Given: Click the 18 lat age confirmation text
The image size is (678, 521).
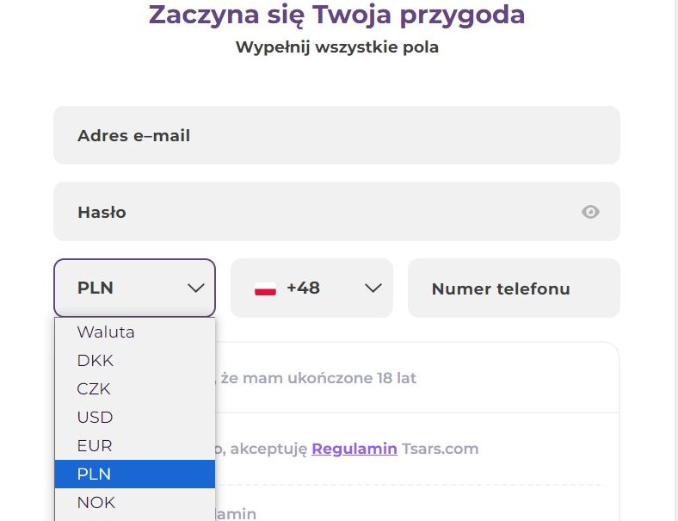Looking at the screenshot, I should pyautogui.click(x=316, y=378).
